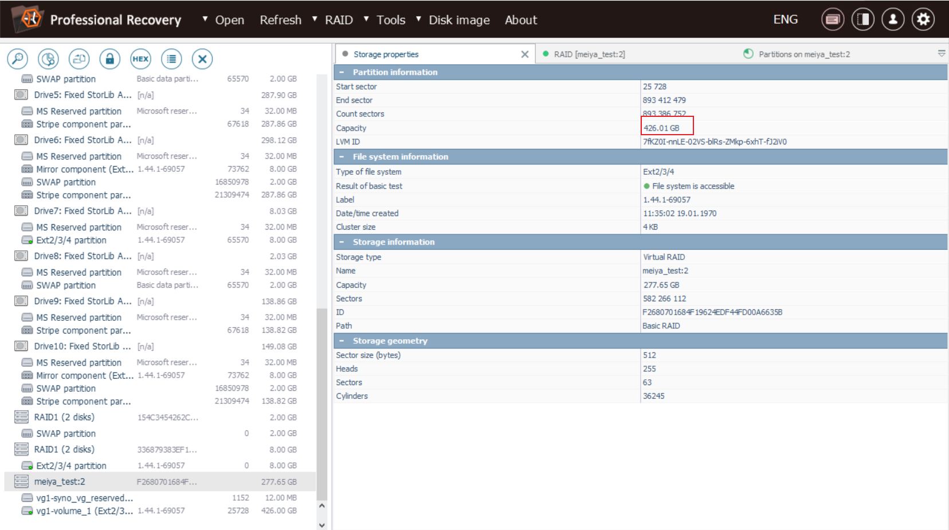Viewport: 949px width, 530px height.
Task: Select Mirror component under Drive6
Action: pos(85,169)
